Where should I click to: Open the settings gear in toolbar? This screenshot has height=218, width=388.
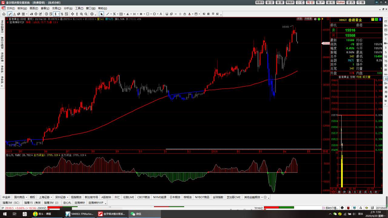coord(92,14)
